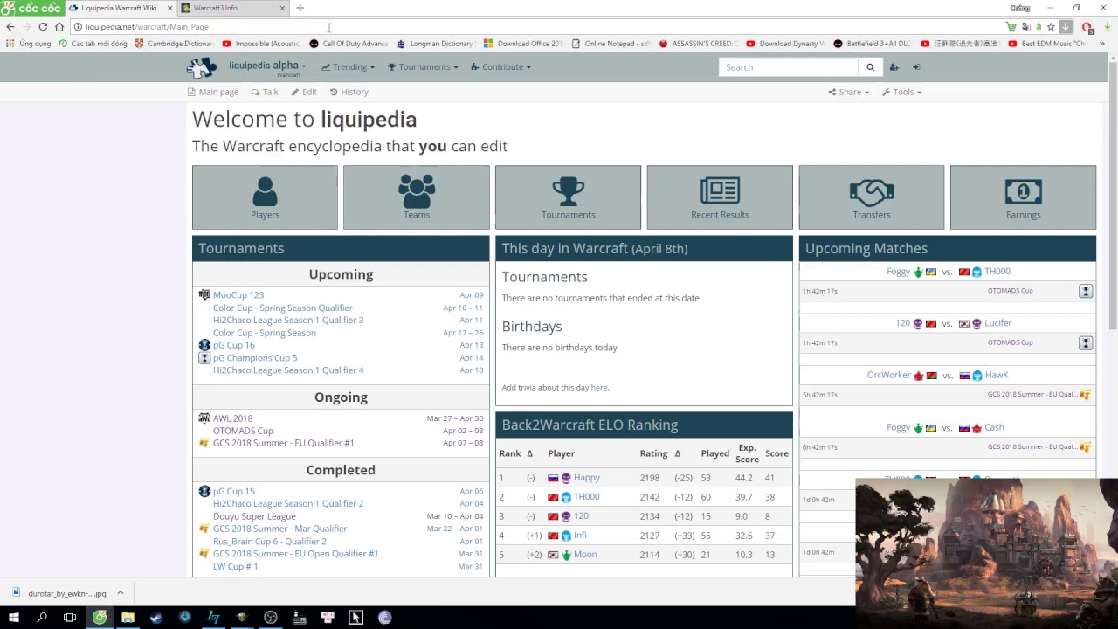Open Cambridge Dictionary bookmark
The width and height of the screenshot is (1118, 629).
point(174,44)
